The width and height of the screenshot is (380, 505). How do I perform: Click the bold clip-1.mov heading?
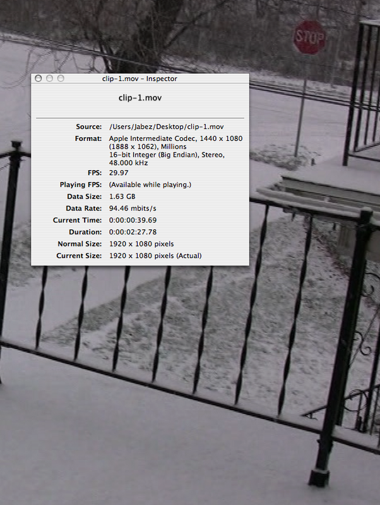140,97
